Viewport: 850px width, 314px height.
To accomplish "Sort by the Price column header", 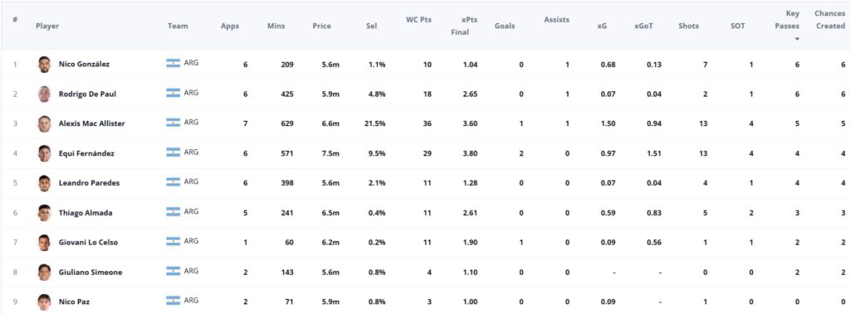I will point(321,26).
